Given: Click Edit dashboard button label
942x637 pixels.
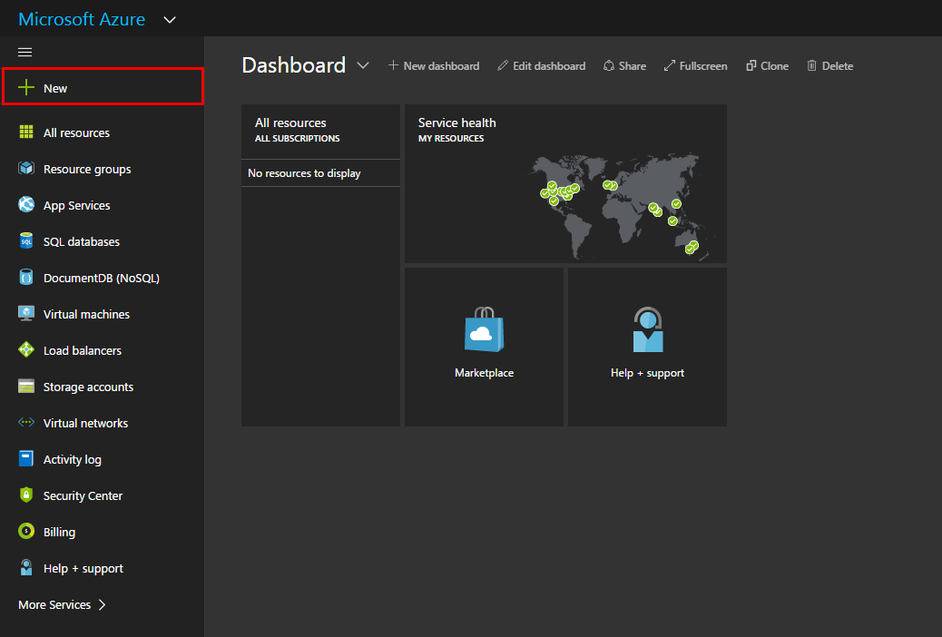Looking at the screenshot, I should point(549,66).
